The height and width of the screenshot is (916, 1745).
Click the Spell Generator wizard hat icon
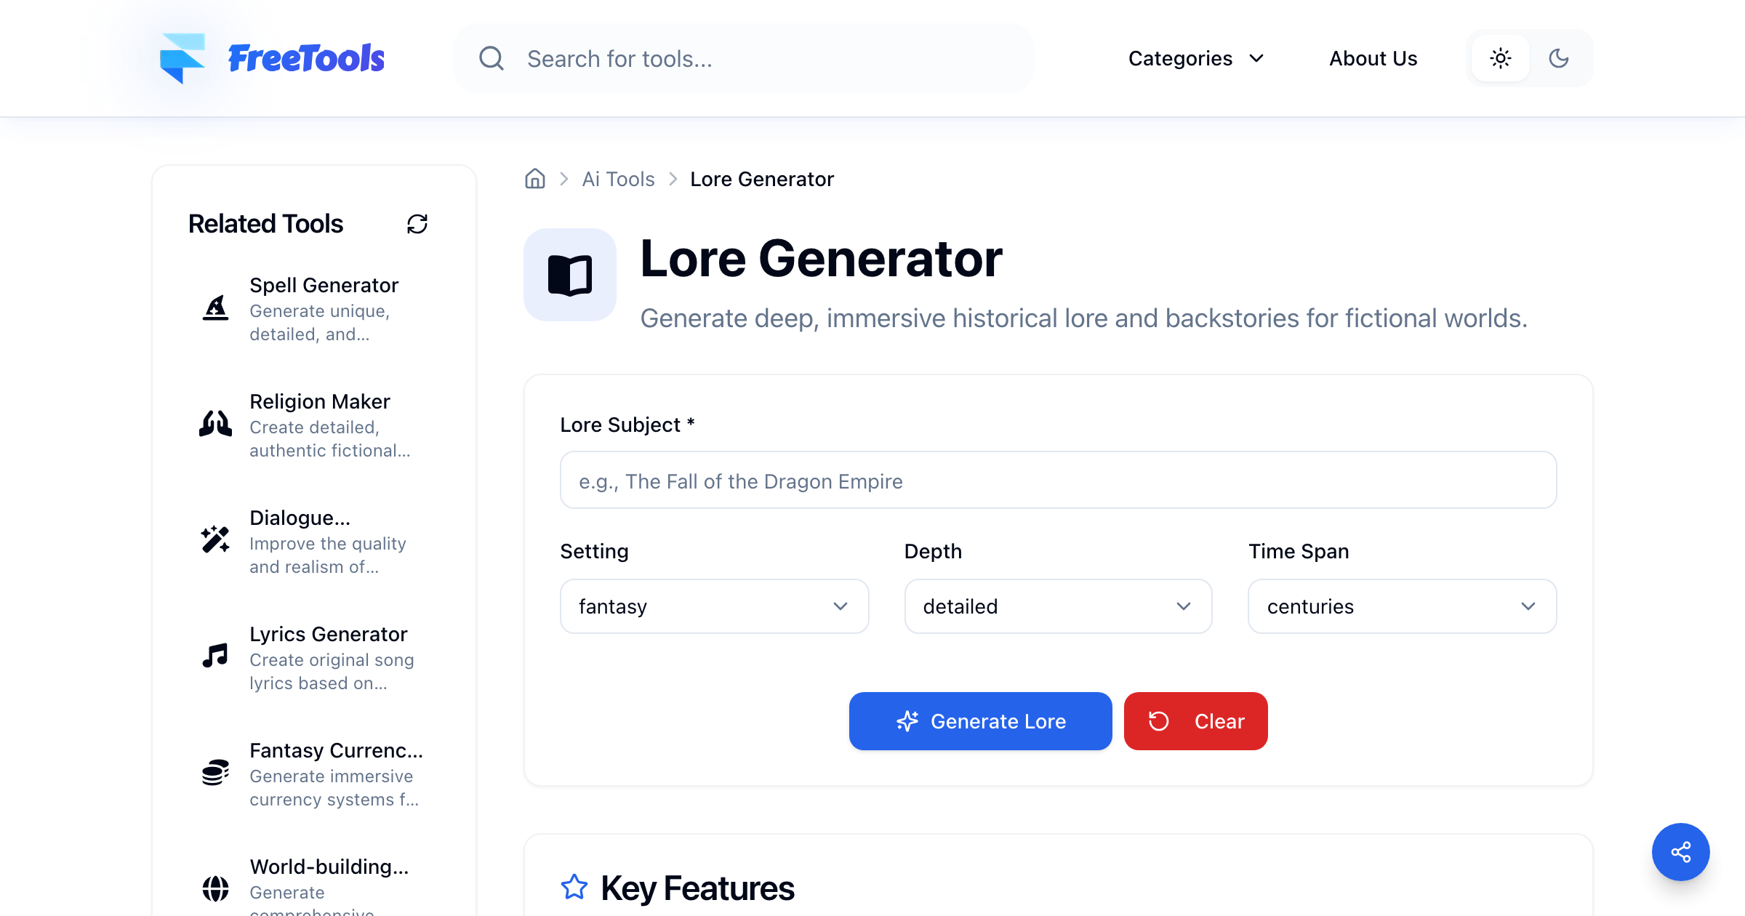click(215, 308)
